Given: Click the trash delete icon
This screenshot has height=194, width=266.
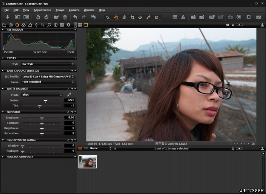Looking at the screenshot, I should click(65, 17).
